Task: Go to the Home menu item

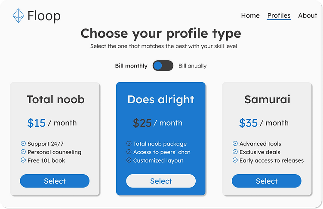Action: tap(250, 15)
